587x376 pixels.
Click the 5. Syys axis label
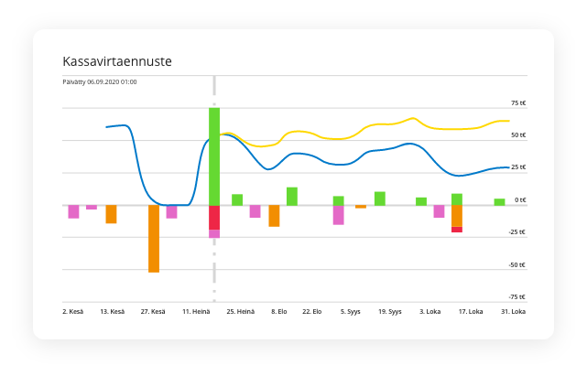pos(350,311)
